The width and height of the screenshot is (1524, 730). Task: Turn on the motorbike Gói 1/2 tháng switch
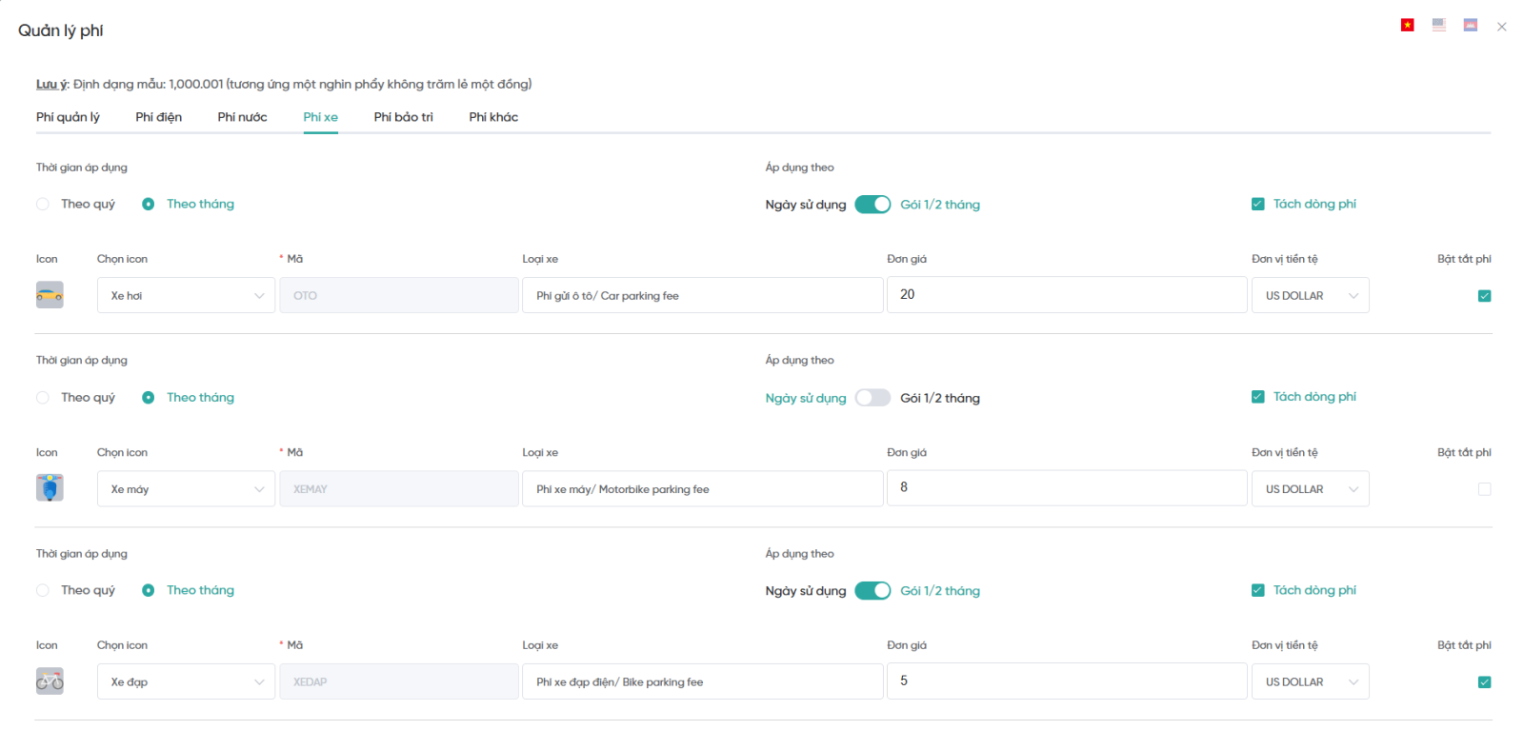872,398
